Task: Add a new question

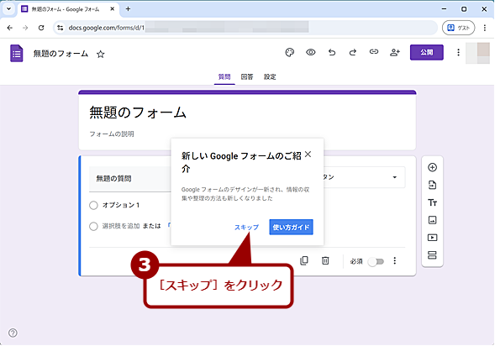Action: [x=432, y=167]
